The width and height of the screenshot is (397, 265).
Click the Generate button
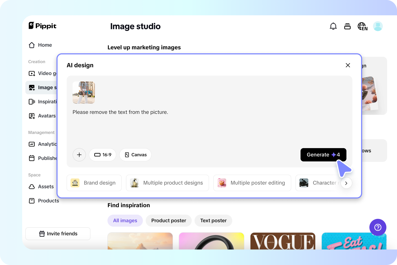tap(323, 155)
